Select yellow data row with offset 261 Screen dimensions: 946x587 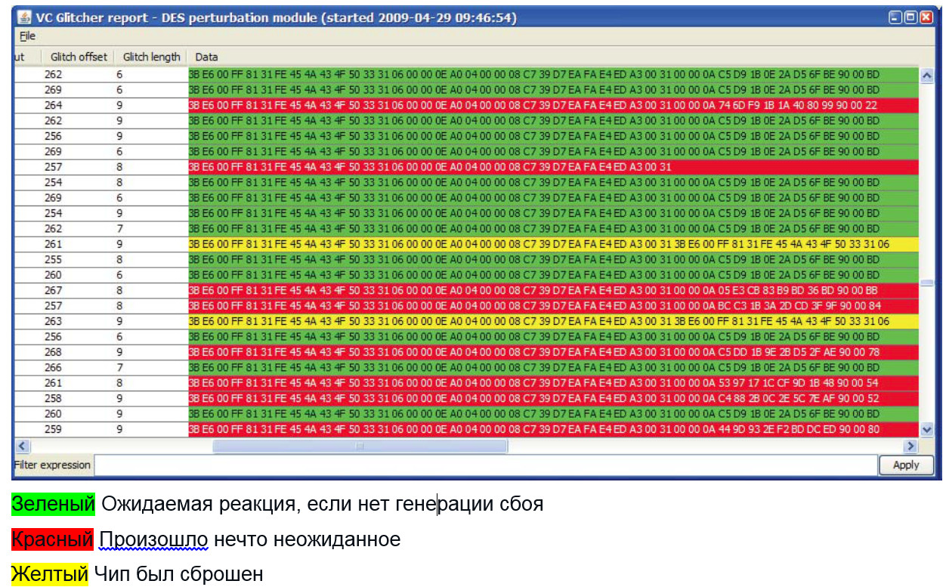tap(554, 244)
